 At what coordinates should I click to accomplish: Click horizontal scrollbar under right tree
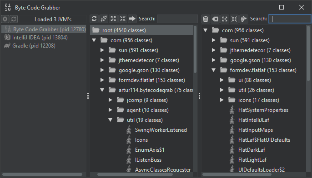point(237,174)
